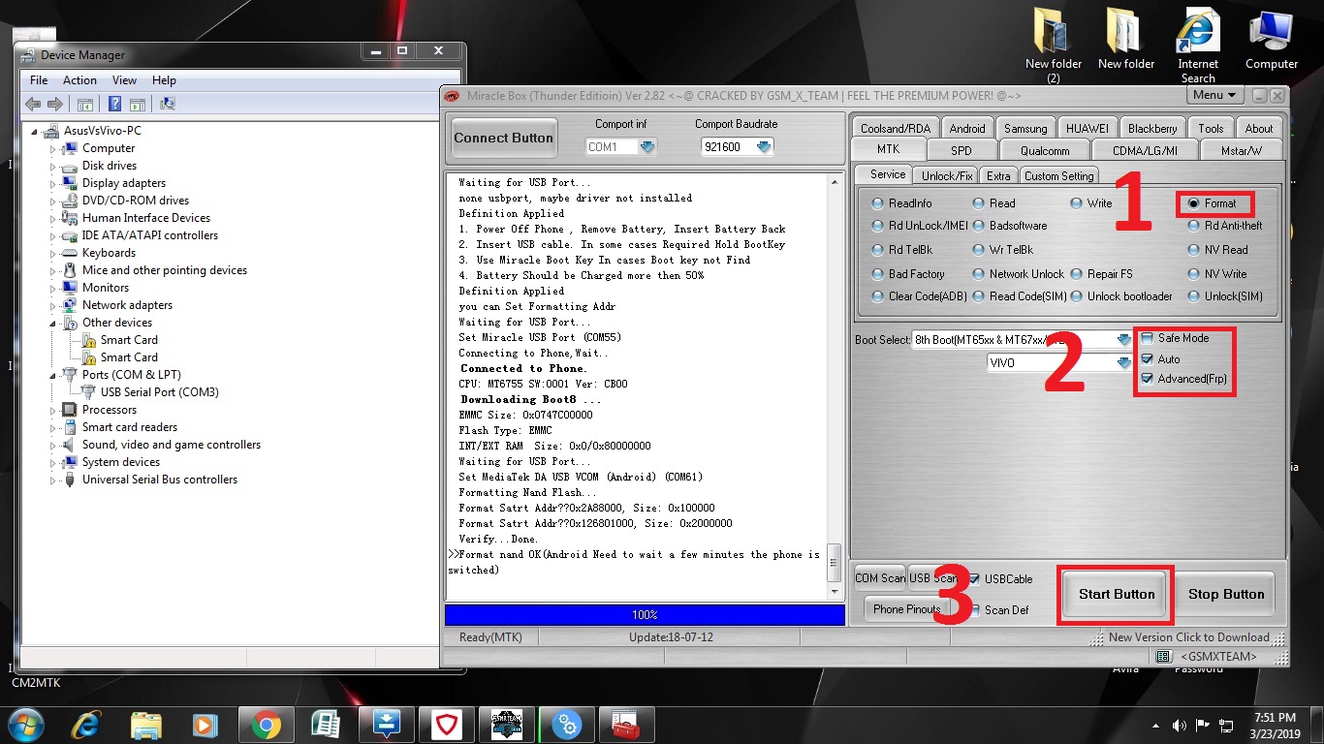This screenshot has height=744, width=1324.
Task: Switch to Miracle Box taskbar icon
Action: pyautogui.click(x=507, y=725)
